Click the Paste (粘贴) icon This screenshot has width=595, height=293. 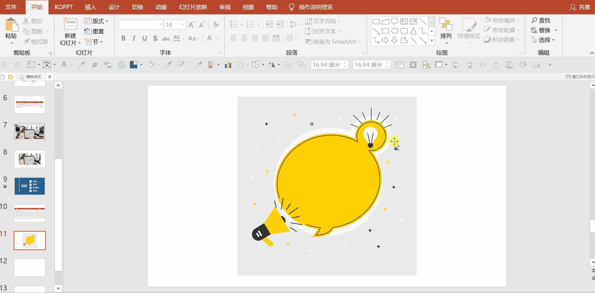12,25
